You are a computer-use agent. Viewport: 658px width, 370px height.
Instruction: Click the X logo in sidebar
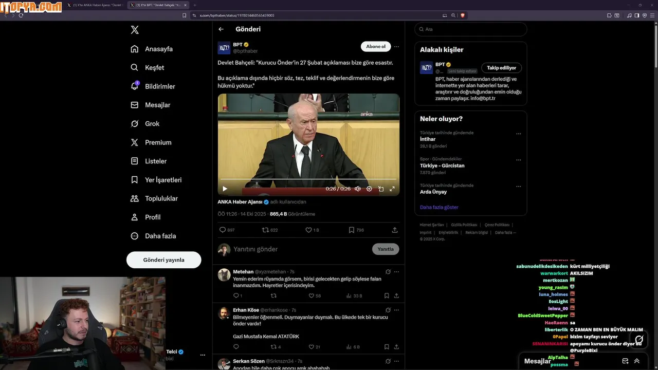[135, 30]
